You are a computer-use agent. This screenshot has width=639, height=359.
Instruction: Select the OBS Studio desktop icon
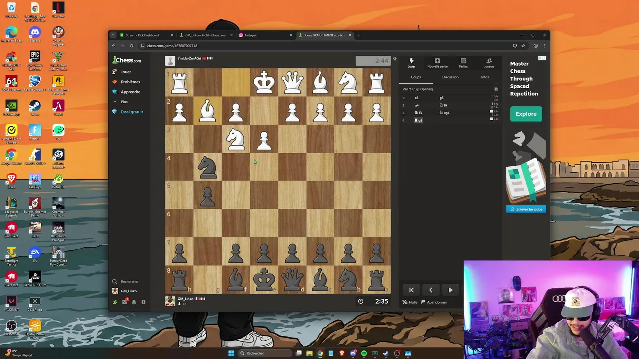tap(11, 328)
